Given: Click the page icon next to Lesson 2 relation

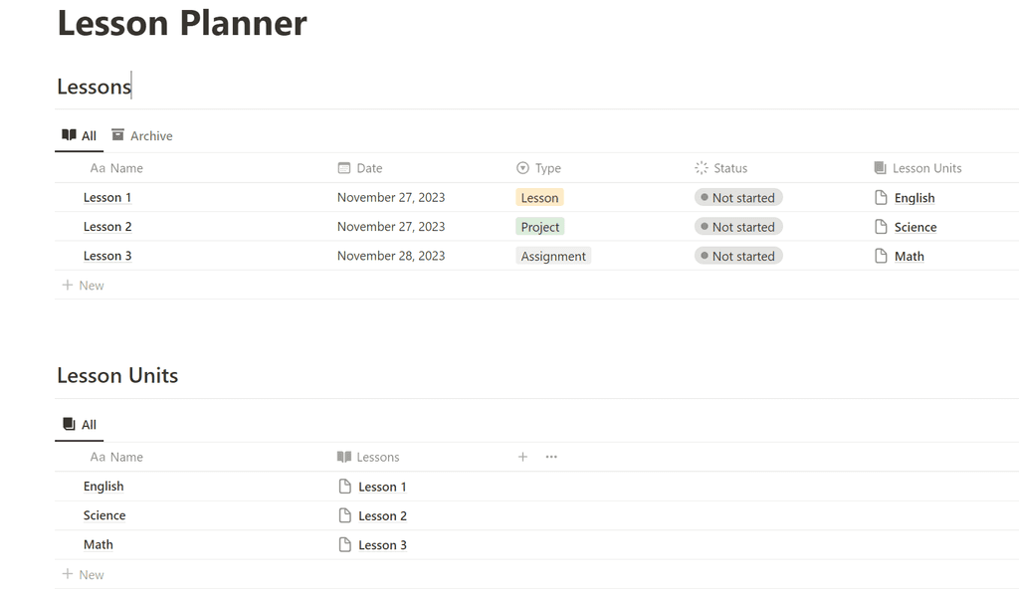Looking at the screenshot, I should [x=345, y=515].
